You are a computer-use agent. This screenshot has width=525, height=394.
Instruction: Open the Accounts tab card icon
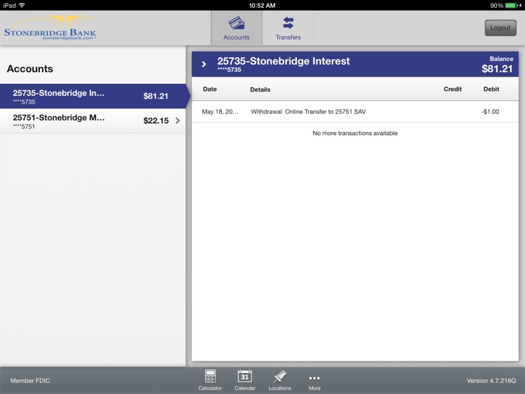(x=237, y=23)
